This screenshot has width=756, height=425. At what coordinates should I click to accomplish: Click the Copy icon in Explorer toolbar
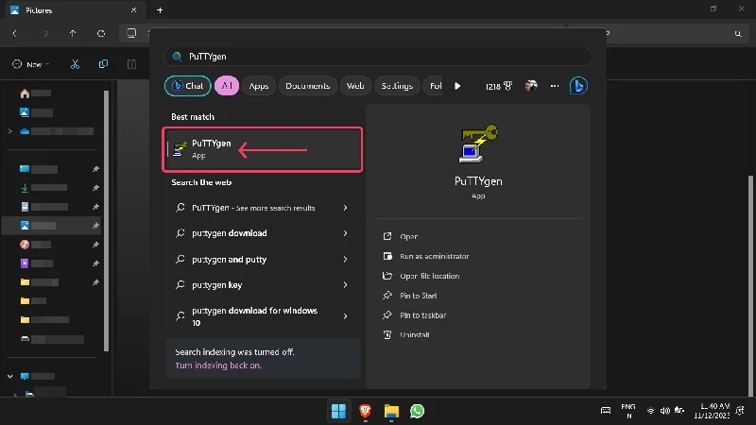pyautogui.click(x=103, y=64)
